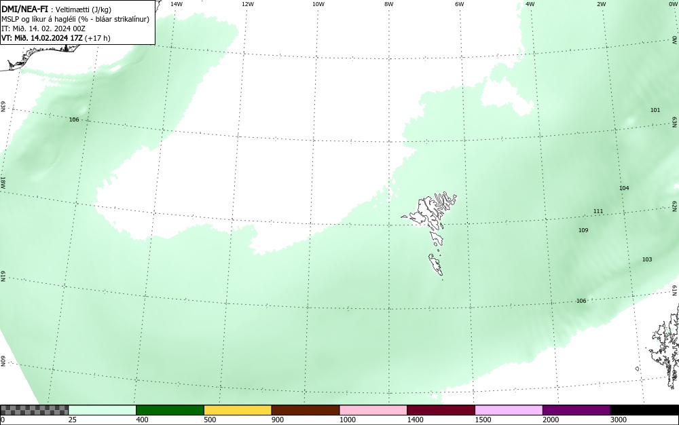Pick the dark green 400–500 legend swatch
The image size is (679, 425).
point(170,410)
